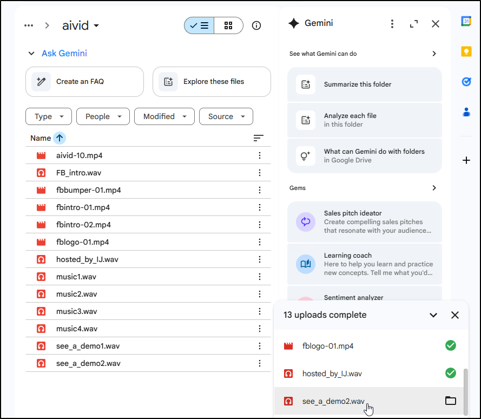This screenshot has height=419, width=481.
Task: Open the Type filter dropdown
Action: point(49,116)
